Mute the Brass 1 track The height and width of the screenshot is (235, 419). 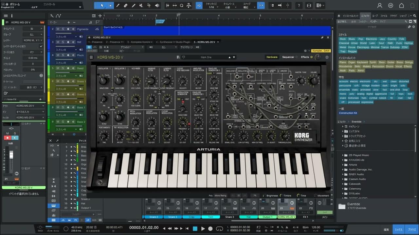58,81
